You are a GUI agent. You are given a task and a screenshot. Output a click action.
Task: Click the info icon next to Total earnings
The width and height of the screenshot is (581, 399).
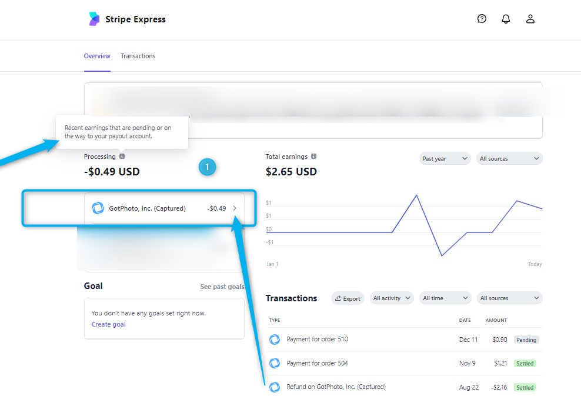(313, 157)
